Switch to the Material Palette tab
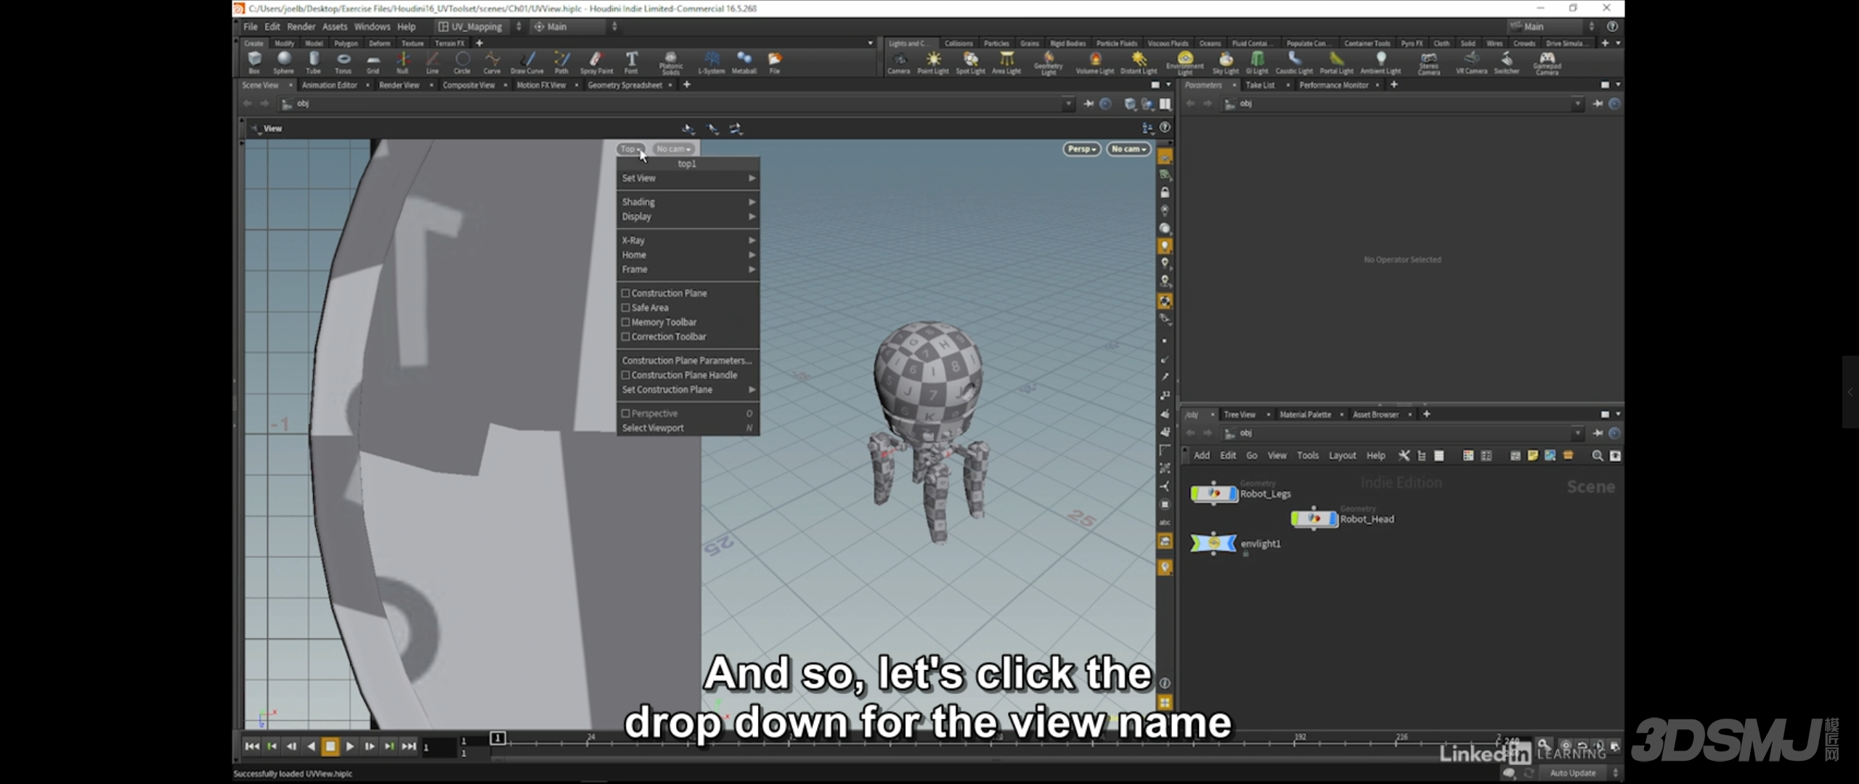1859x784 pixels. [1305, 415]
